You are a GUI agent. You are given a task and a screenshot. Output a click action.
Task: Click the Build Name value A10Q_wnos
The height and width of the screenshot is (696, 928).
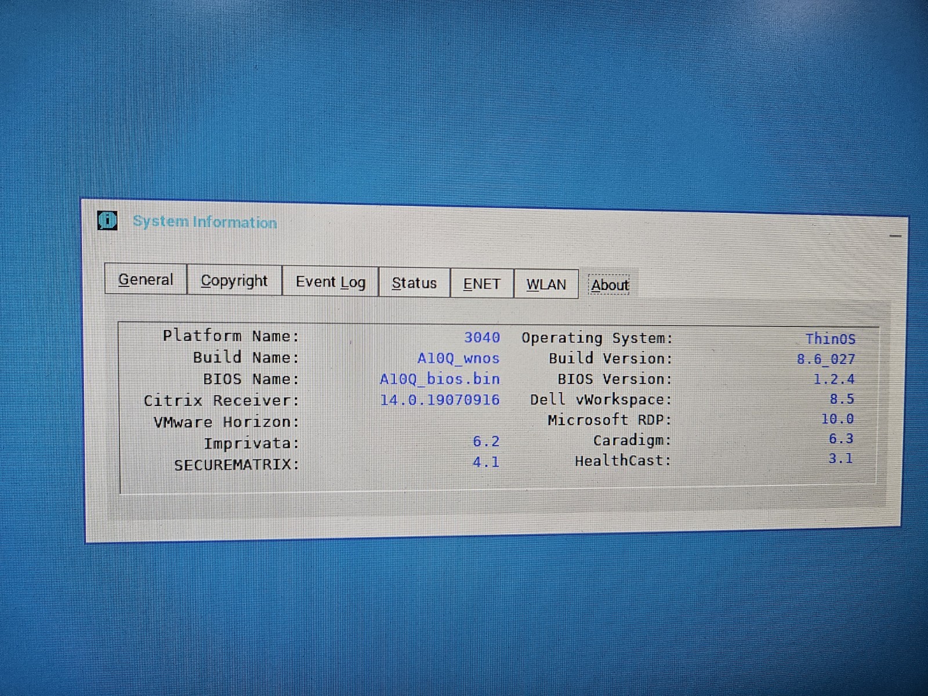[458, 358]
